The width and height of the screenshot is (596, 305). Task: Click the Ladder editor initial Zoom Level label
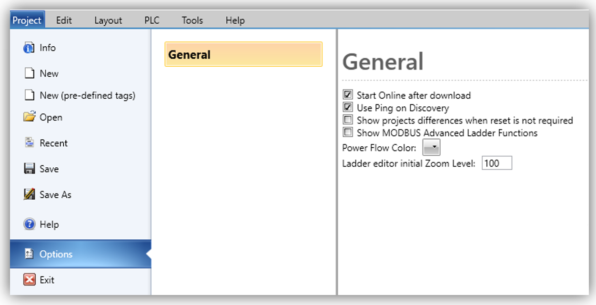409,163
